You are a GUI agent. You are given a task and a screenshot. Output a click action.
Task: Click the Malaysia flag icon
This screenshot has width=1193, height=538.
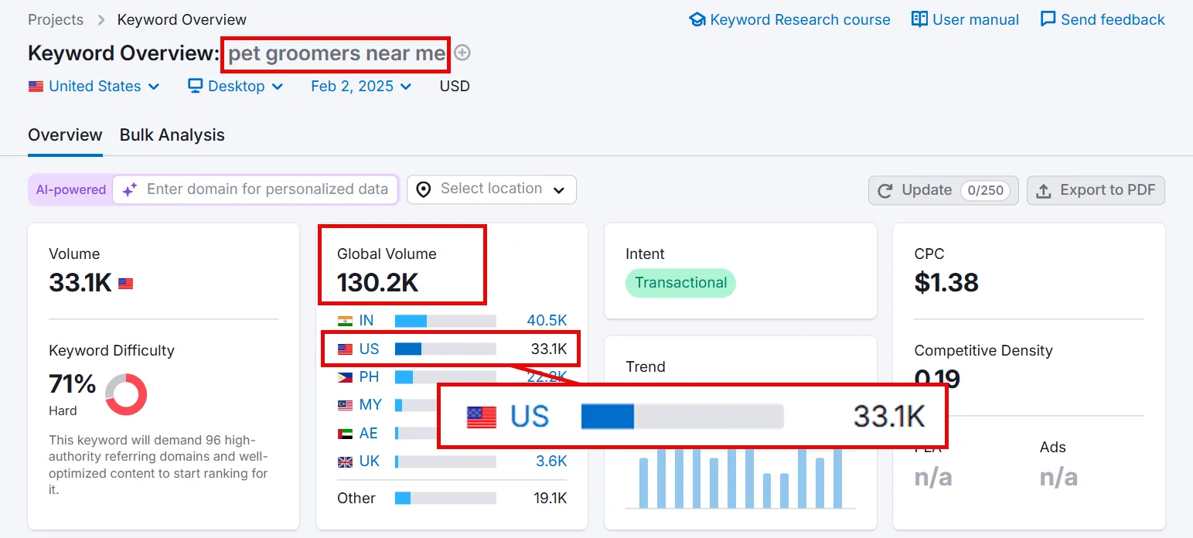pyautogui.click(x=345, y=405)
